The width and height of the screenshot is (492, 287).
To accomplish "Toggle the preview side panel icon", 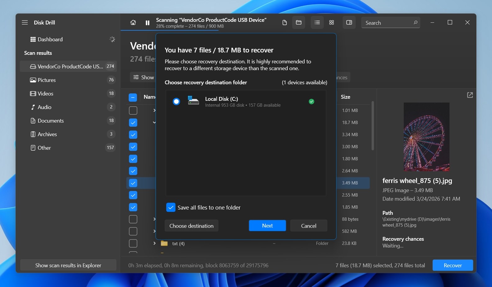I will [x=349, y=22].
